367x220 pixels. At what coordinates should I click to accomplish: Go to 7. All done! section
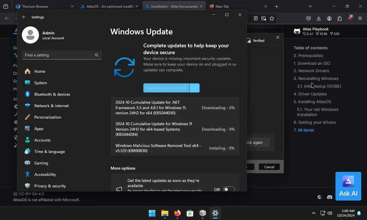tap(304, 130)
